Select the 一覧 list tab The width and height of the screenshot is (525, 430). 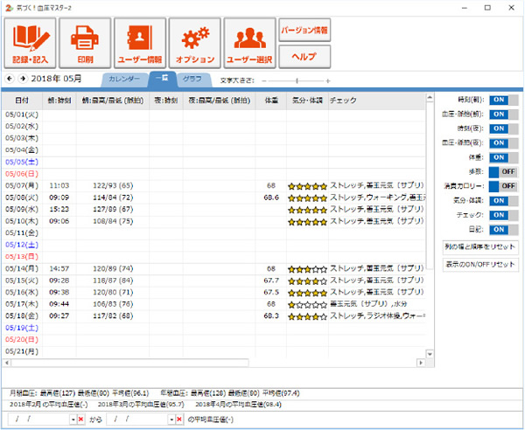pyautogui.click(x=163, y=79)
